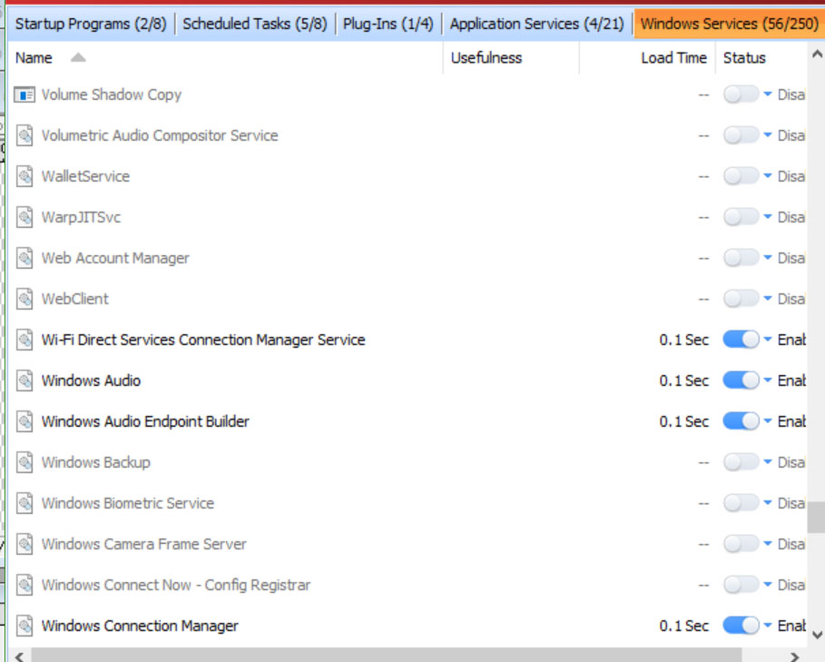The width and height of the screenshot is (825, 662).
Task: Open status dropdown for WalletService
Action: (768, 176)
